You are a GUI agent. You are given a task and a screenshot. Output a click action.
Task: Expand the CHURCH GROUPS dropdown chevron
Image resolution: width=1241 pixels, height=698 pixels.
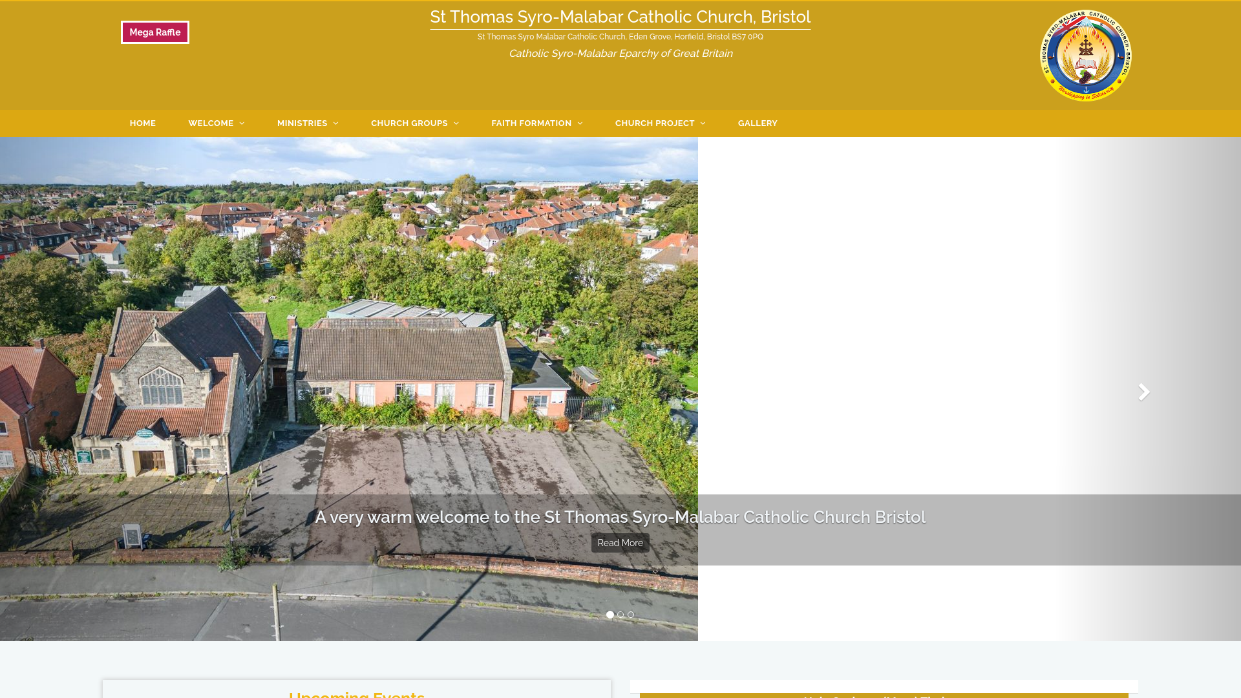coord(456,123)
